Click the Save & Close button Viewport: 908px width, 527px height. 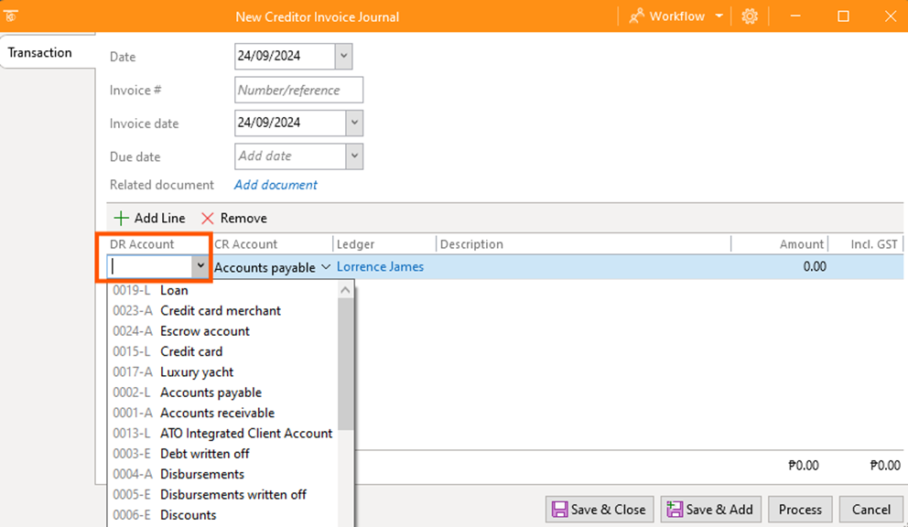(598, 510)
